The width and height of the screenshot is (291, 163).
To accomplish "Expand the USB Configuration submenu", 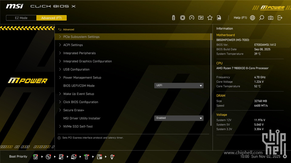I will pyautogui.click(x=76, y=70).
